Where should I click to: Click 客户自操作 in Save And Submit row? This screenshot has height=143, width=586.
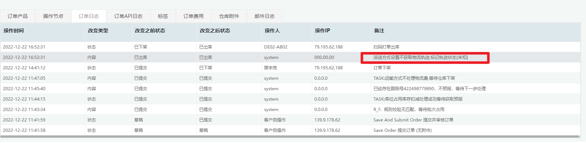coord(275,120)
